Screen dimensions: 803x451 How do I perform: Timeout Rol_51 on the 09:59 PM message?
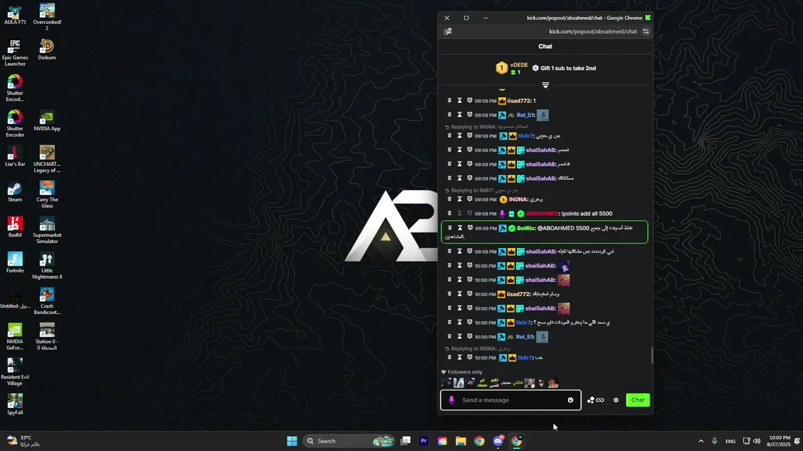point(459,115)
